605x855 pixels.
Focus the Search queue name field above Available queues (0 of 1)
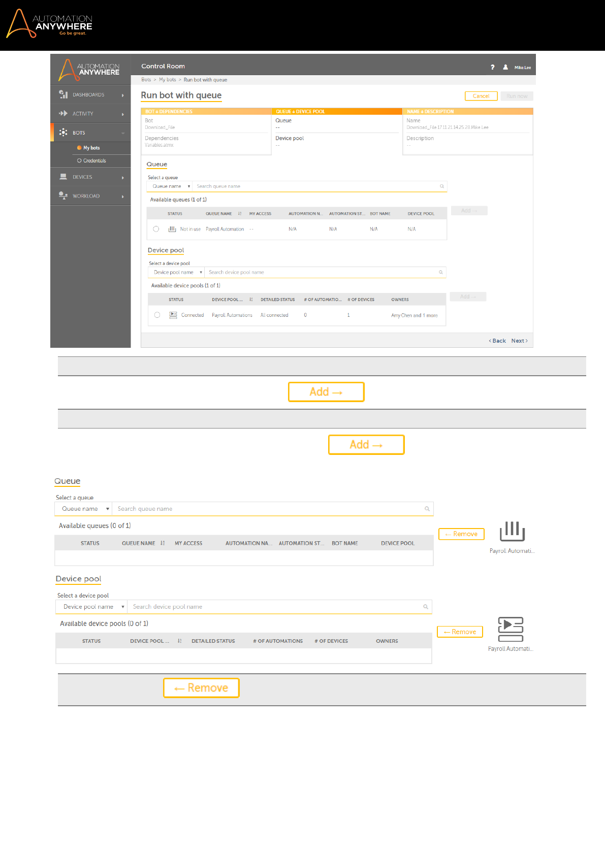(273, 509)
